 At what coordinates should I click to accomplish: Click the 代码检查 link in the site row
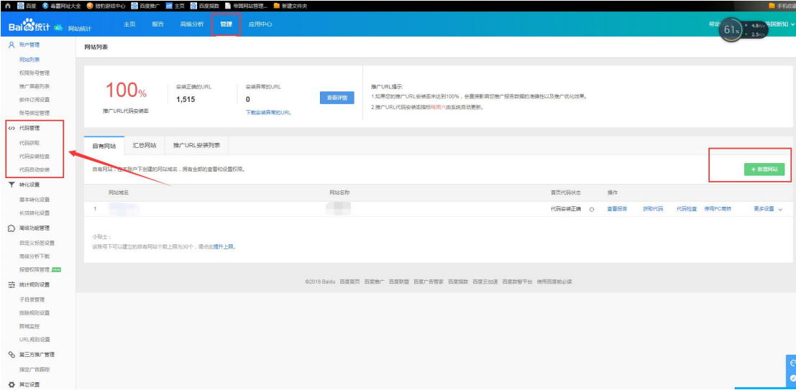pyautogui.click(x=687, y=209)
